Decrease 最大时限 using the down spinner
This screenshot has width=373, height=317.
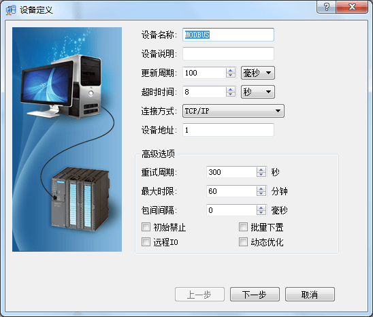[261, 194]
